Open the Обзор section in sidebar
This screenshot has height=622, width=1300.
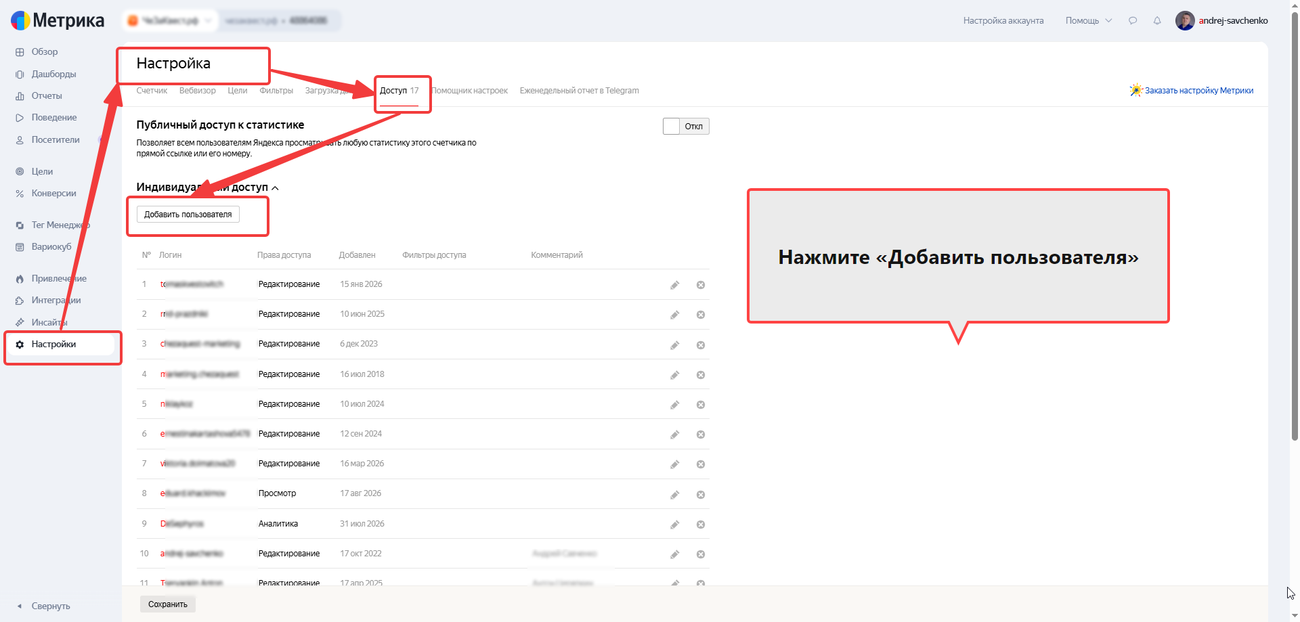click(x=45, y=52)
